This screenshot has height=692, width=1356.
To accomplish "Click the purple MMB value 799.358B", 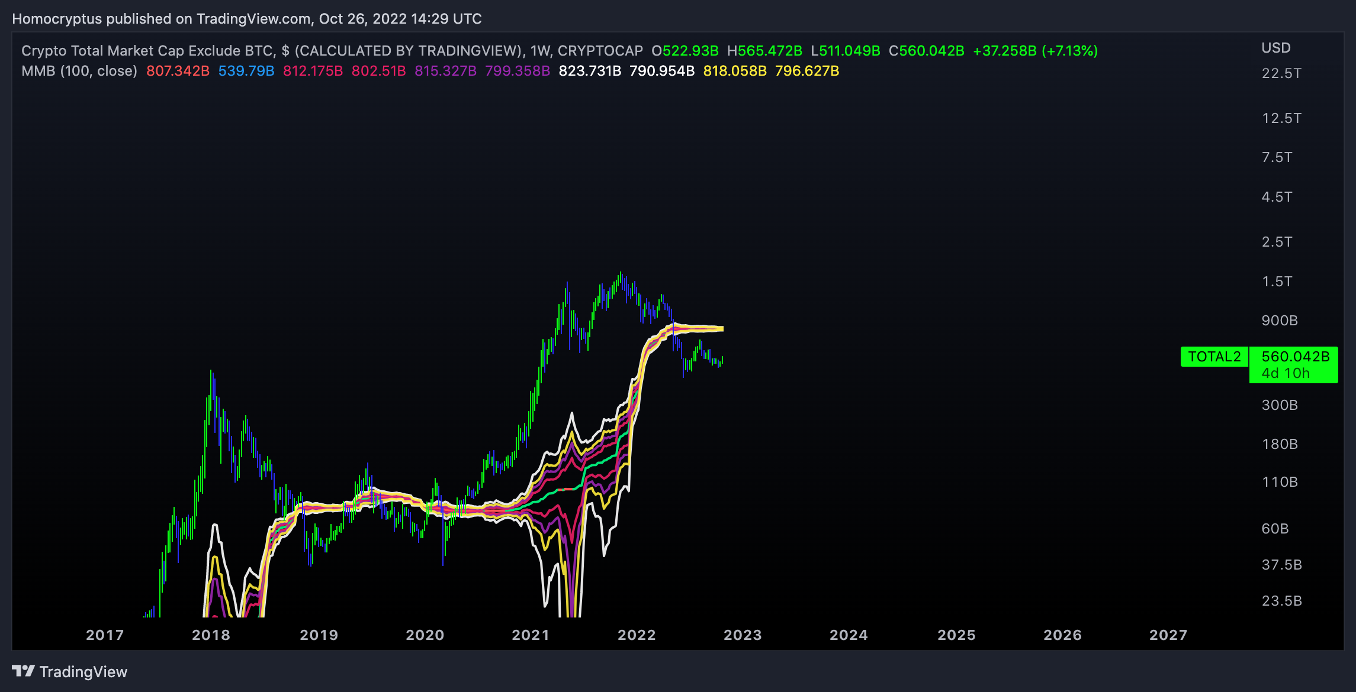I will [x=518, y=71].
